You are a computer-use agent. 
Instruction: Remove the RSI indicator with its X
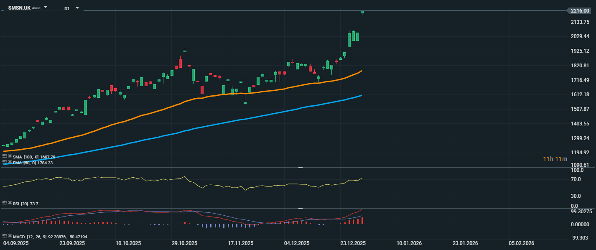click(x=10, y=203)
